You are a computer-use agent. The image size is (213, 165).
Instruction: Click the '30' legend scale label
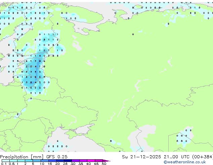(73, 164)
